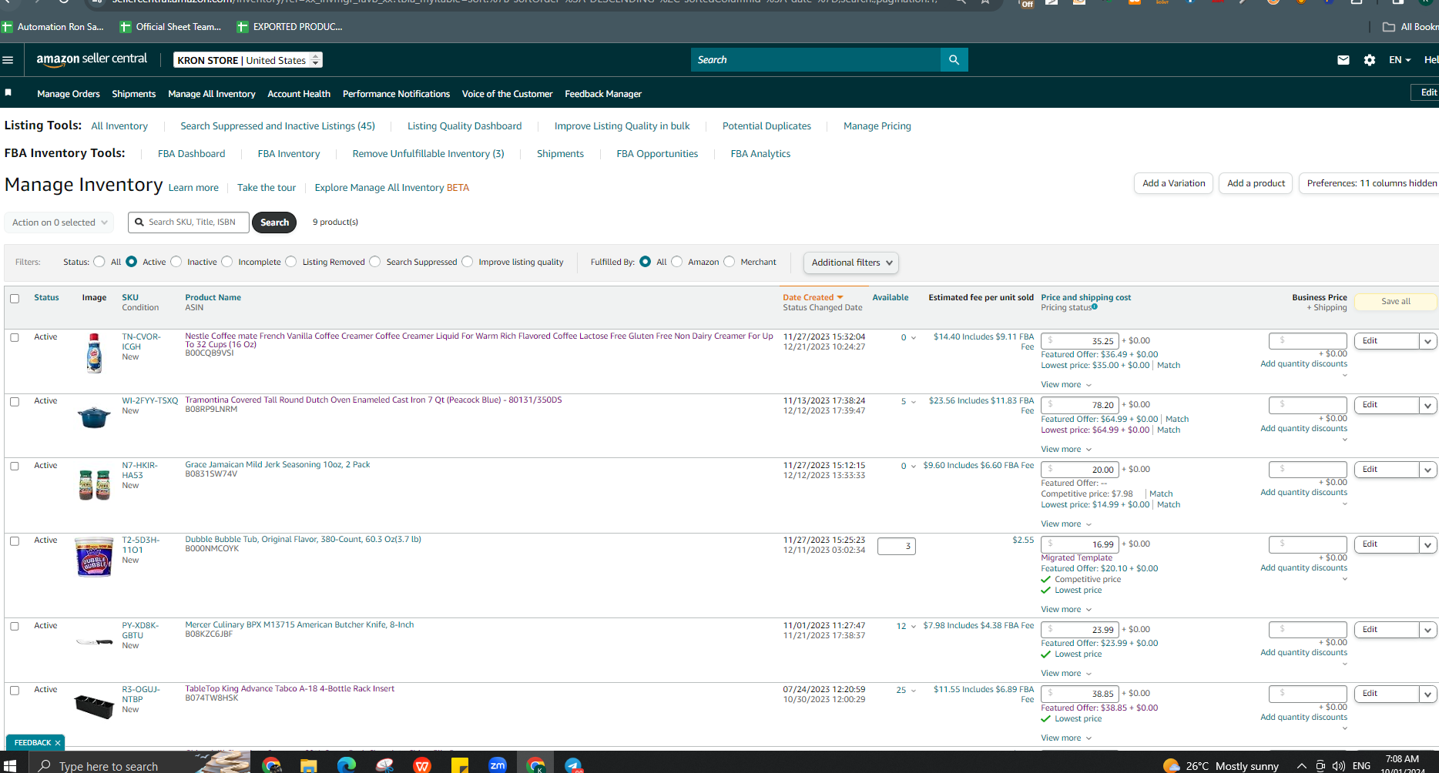Open Action on 0 selected dropdown
The image size is (1439, 773).
59,223
